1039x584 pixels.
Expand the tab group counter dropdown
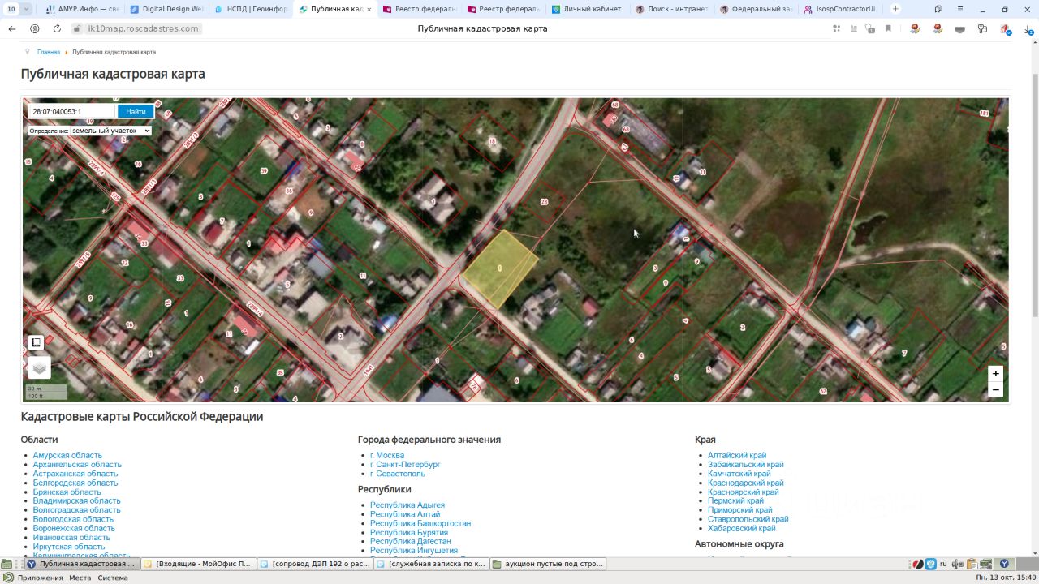[27, 9]
